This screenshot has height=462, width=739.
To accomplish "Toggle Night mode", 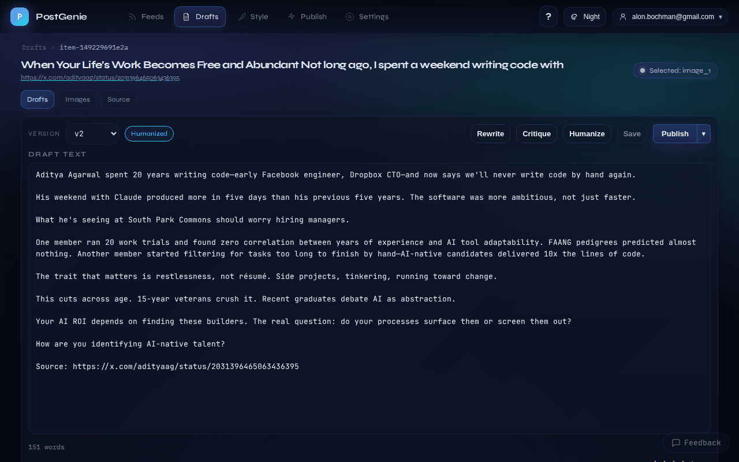I will pyautogui.click(x=584, y=16).
